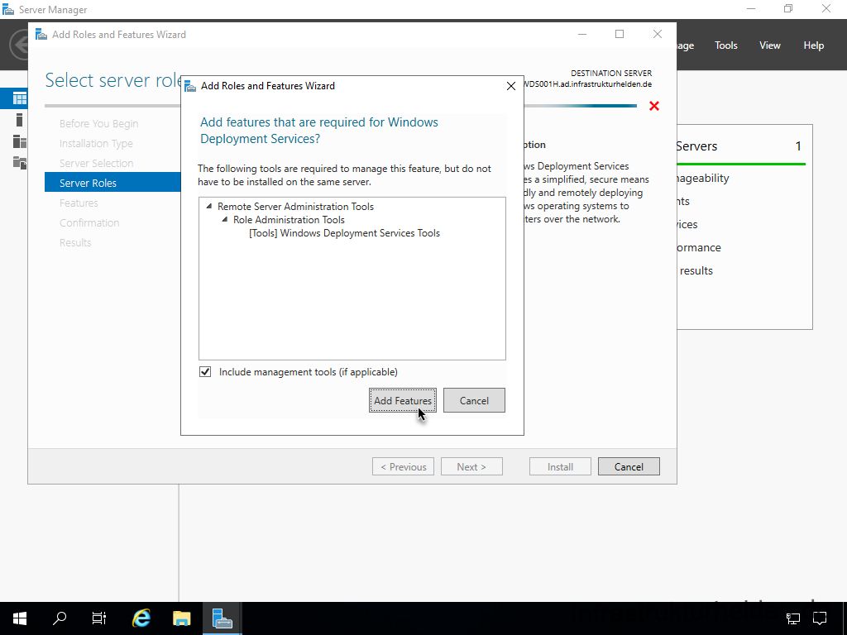
Task: Open BPA results in Servers tile
Action: [696, 271]
